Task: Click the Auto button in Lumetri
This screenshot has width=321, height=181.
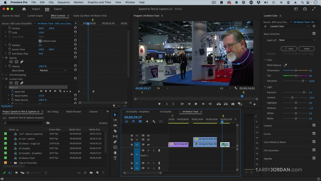Action: (x=289, y=49)
